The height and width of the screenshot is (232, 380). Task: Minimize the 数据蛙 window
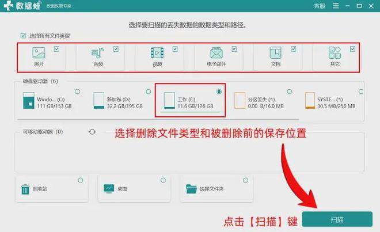(348, 6)
